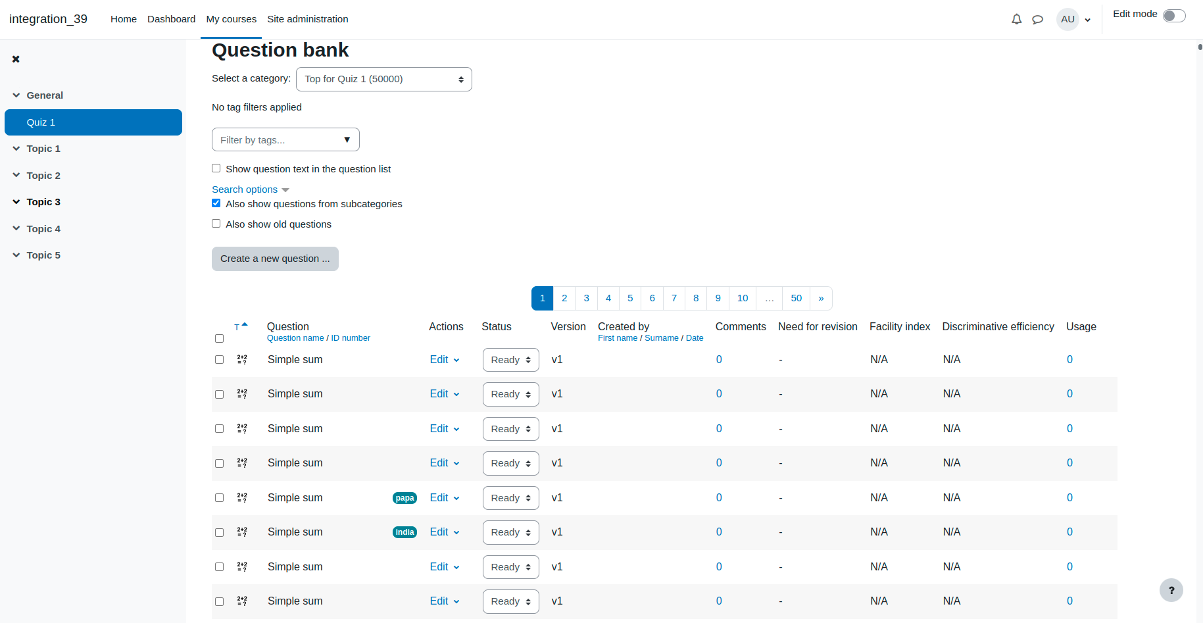Open usage count in first row
This screenshot has width=1203, height=623.
1069,360
